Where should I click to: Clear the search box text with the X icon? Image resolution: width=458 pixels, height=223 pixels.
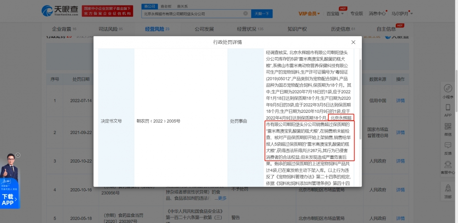coord(245,13)
